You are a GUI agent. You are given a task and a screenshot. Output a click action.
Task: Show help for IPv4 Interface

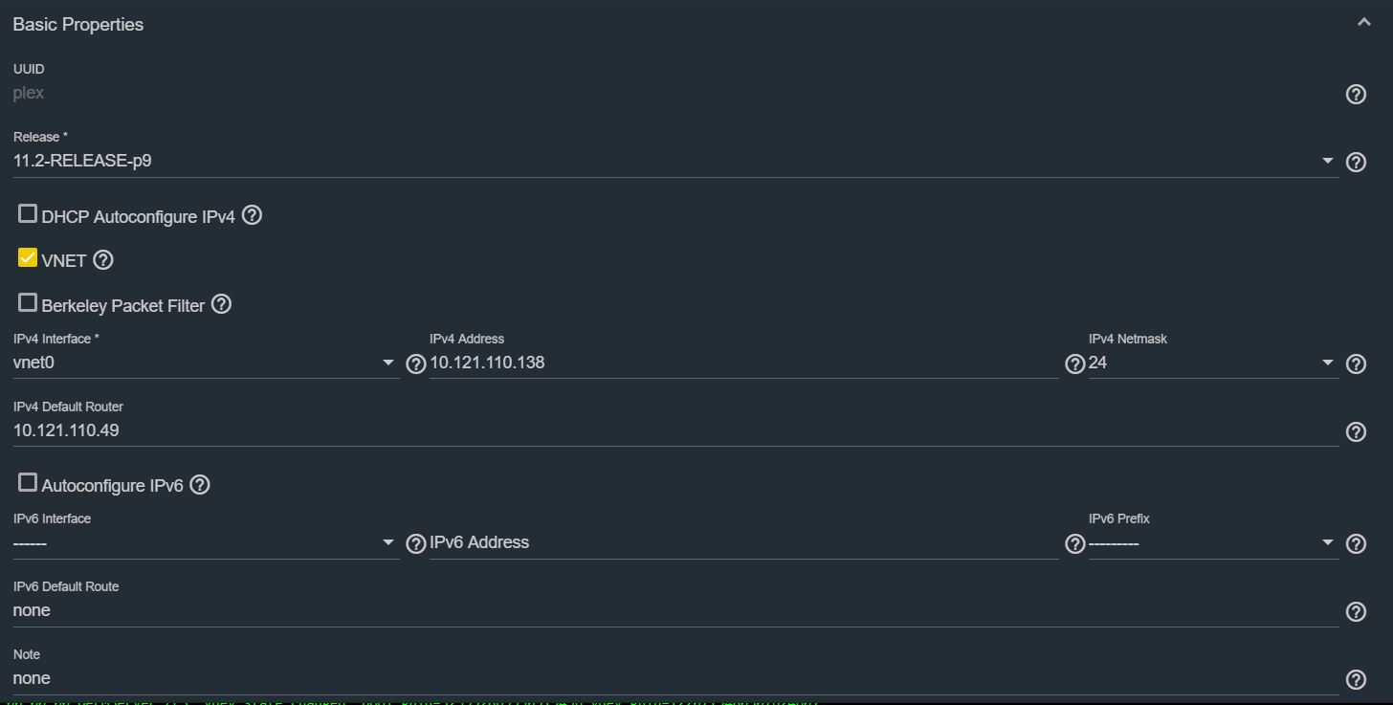coord(416,364)
